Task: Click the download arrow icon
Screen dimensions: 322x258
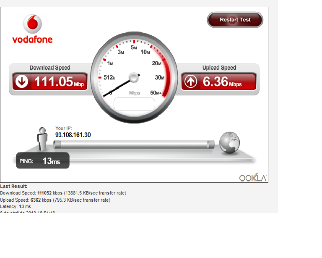Action: point(22,82)
